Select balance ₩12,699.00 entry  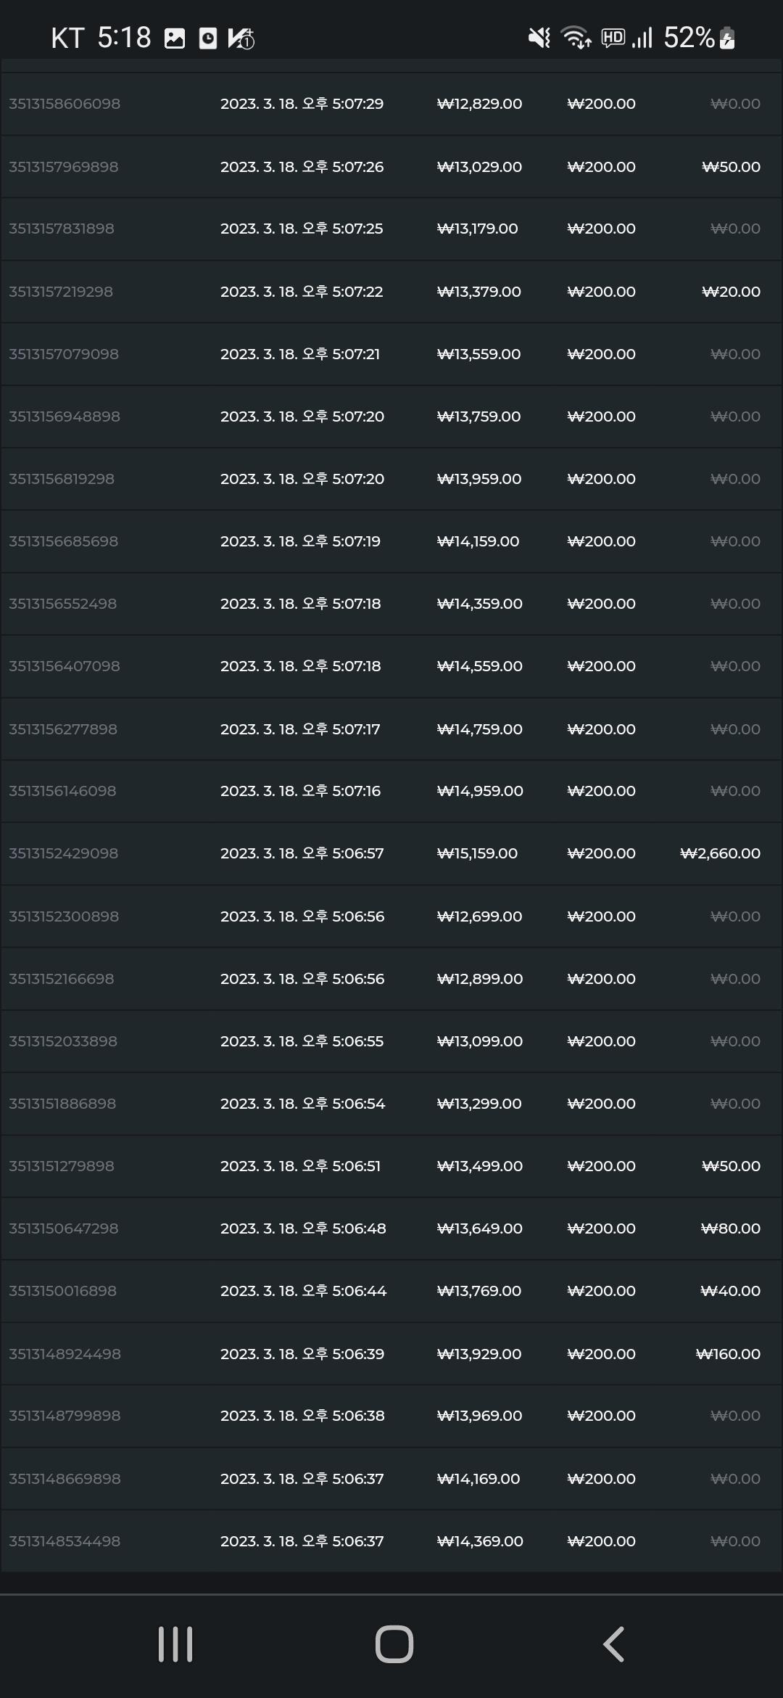click(x=479, y=916)
